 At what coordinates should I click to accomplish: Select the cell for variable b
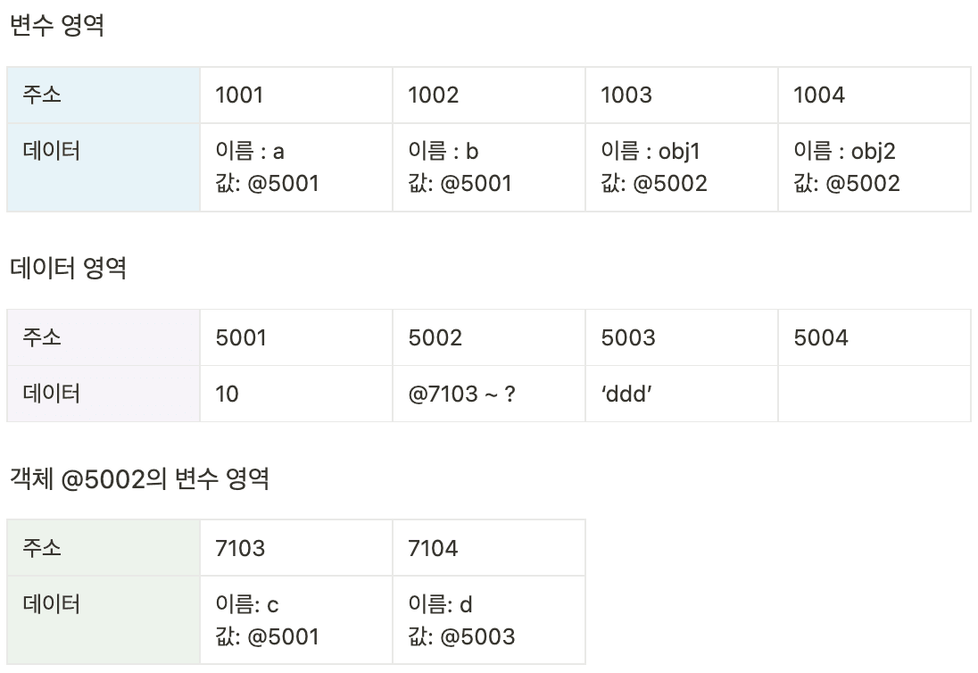point(489,167)
